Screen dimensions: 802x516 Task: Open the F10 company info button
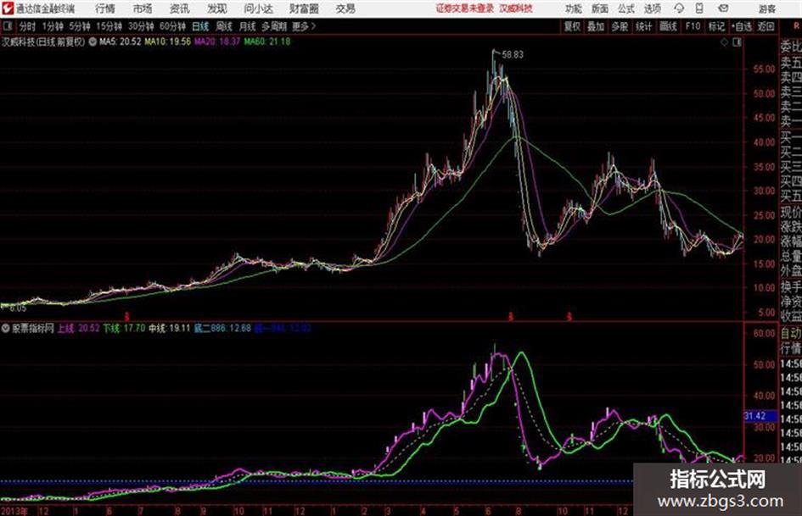point(693,26)
